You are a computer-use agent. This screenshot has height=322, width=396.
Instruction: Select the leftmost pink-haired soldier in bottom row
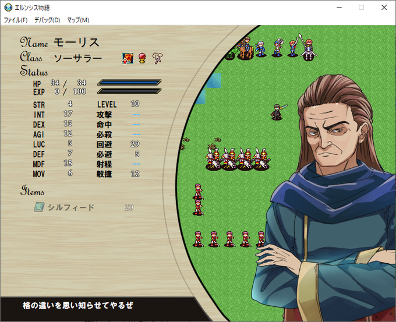point(198,239)
